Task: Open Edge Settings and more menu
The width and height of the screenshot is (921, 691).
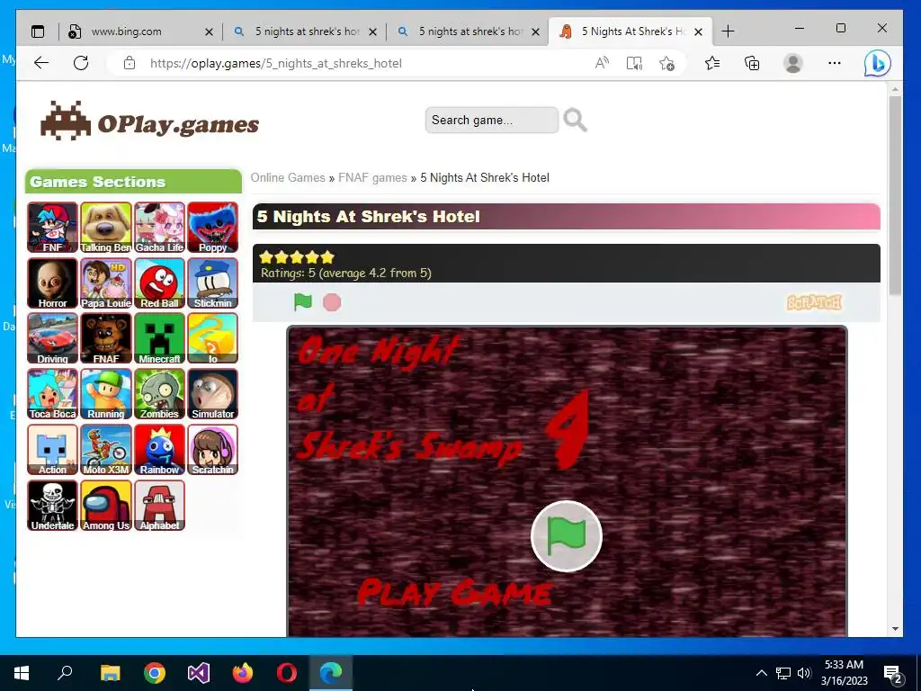Action: 834,63
